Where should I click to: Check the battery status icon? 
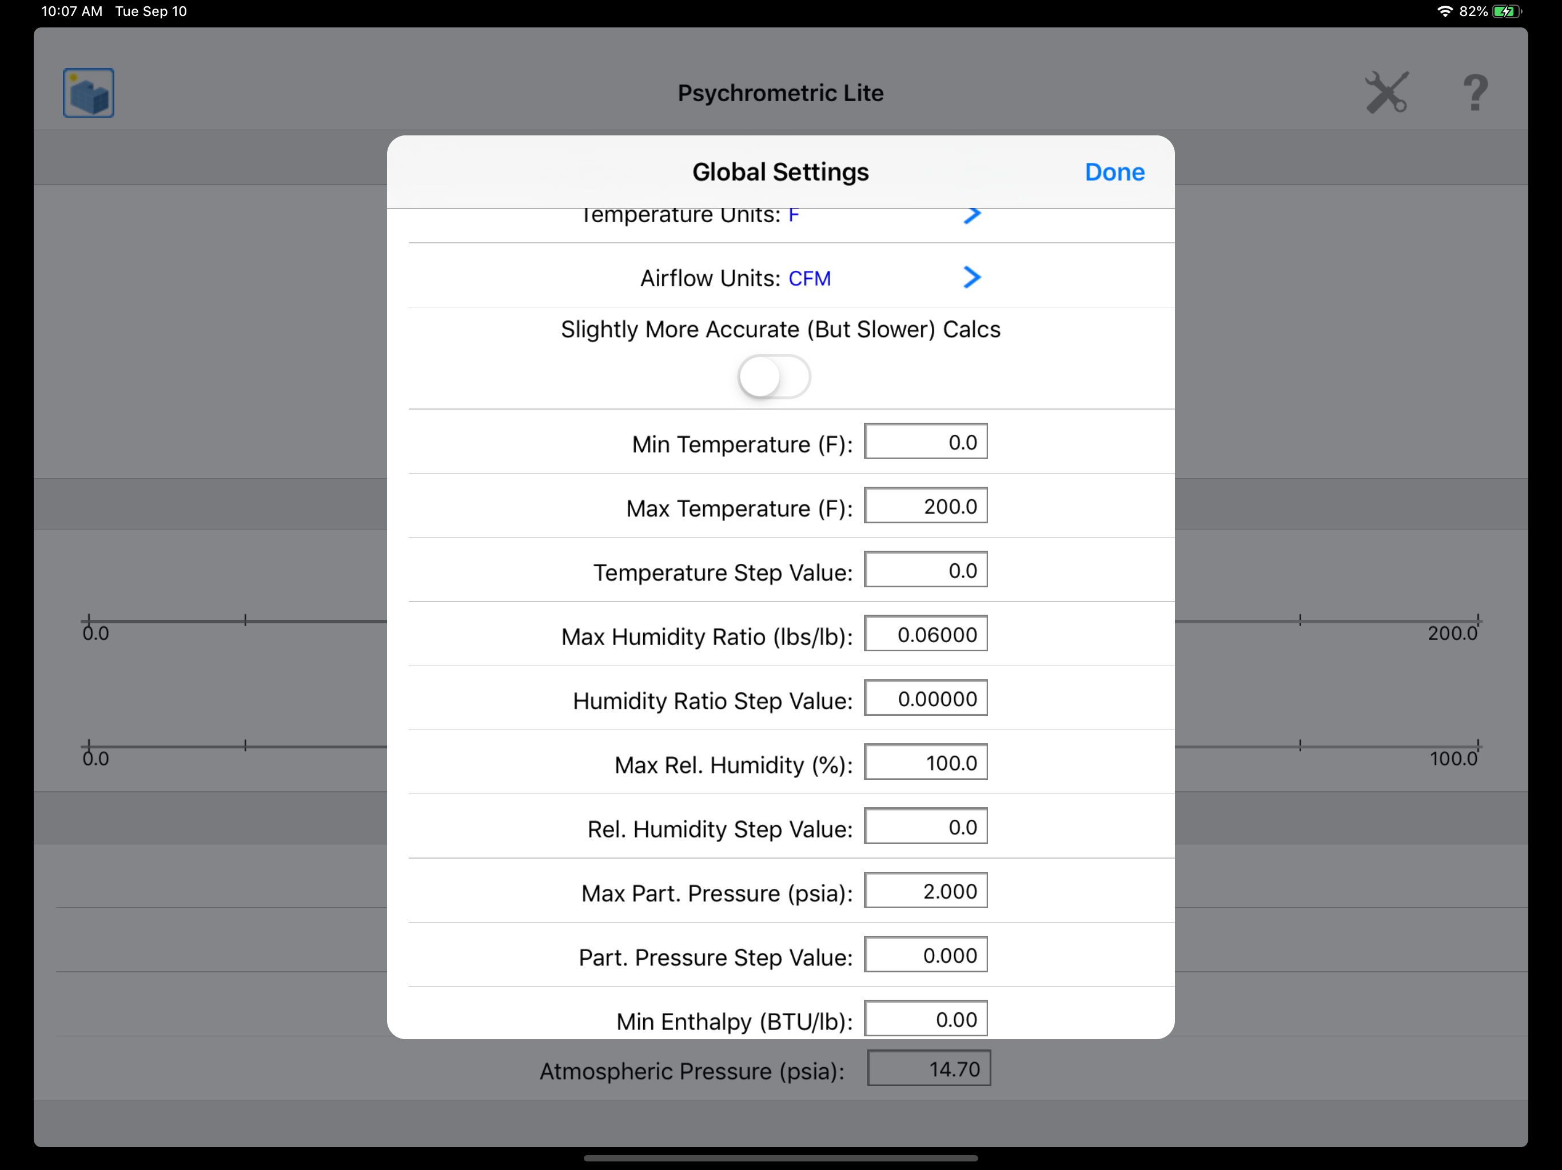[x=1508, y=11]
